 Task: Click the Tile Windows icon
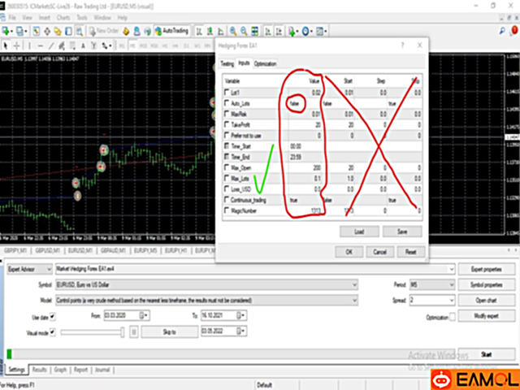[x=254, y=31]
